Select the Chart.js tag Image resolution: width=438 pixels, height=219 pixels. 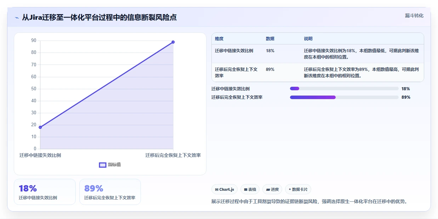pyautogui.click(x=224, y=189)
